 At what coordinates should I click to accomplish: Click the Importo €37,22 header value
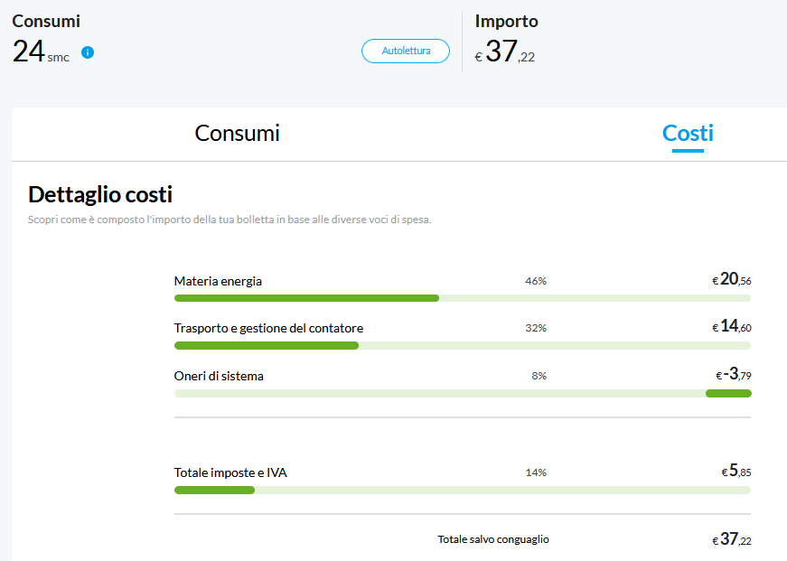coord(506,52)
